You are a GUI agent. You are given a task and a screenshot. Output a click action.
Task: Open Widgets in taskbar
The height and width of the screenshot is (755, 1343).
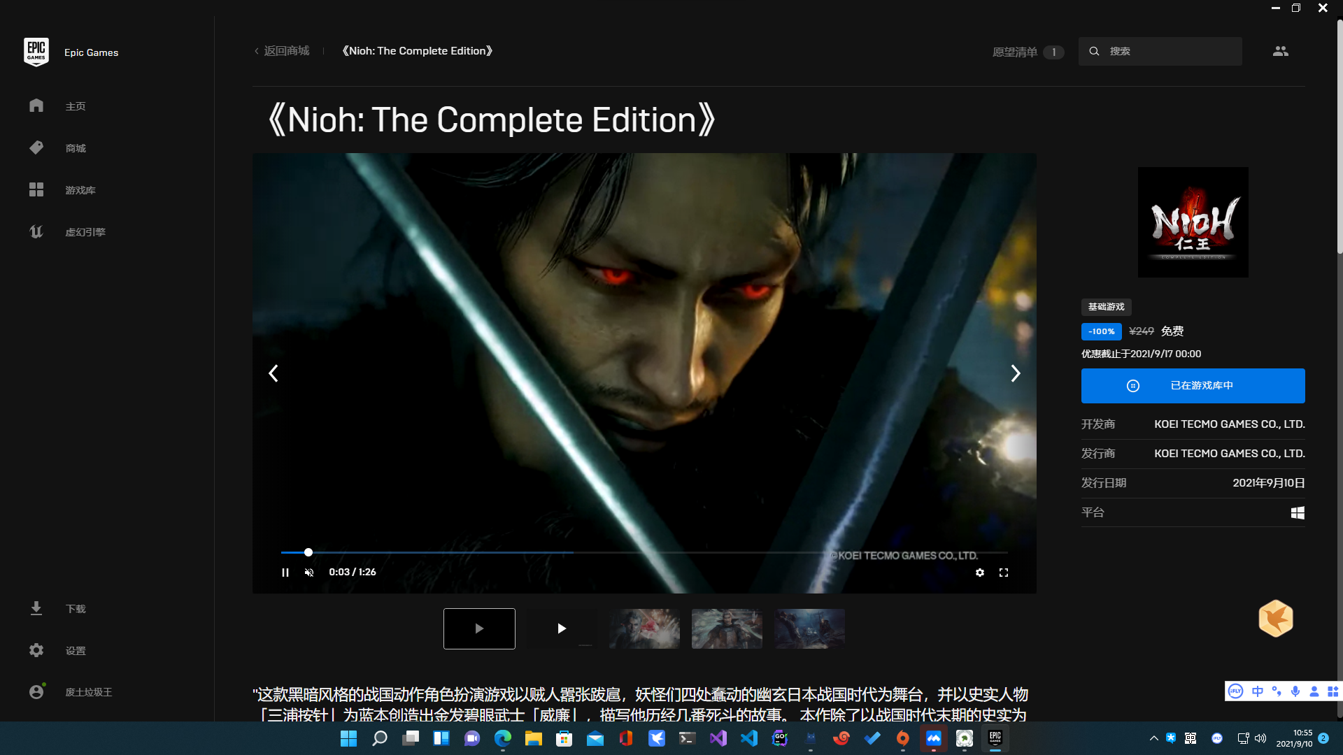pos(441,738)
